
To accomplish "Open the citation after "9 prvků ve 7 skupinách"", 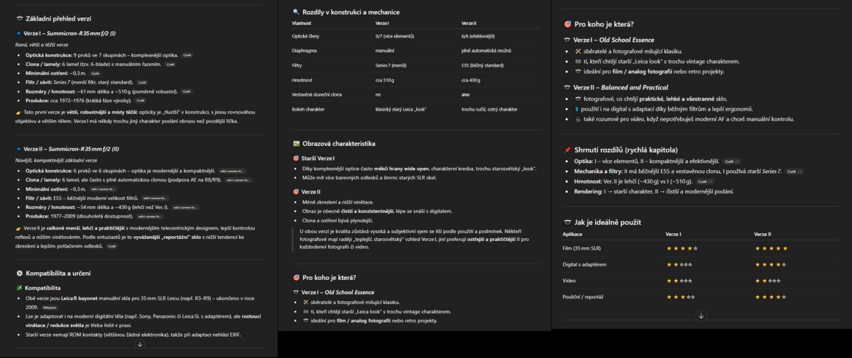I will click(187, 55).
